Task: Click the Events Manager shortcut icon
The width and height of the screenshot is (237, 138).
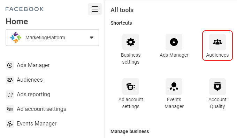Action: pyautogui.click(x=174, y=87)
